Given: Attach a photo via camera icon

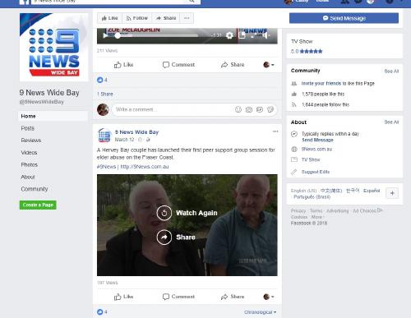Looking at the screenshot, I should coord(249,109).
